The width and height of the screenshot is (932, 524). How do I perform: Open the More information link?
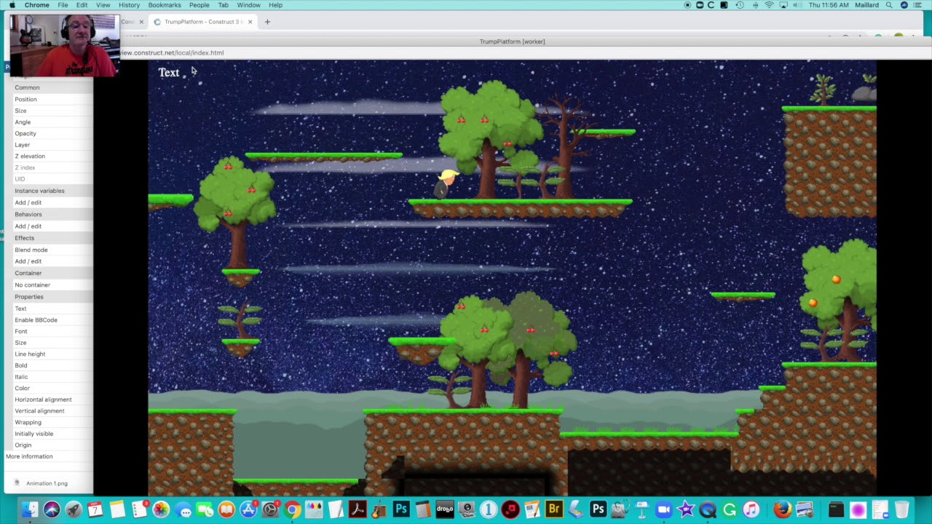click(29, 456)
